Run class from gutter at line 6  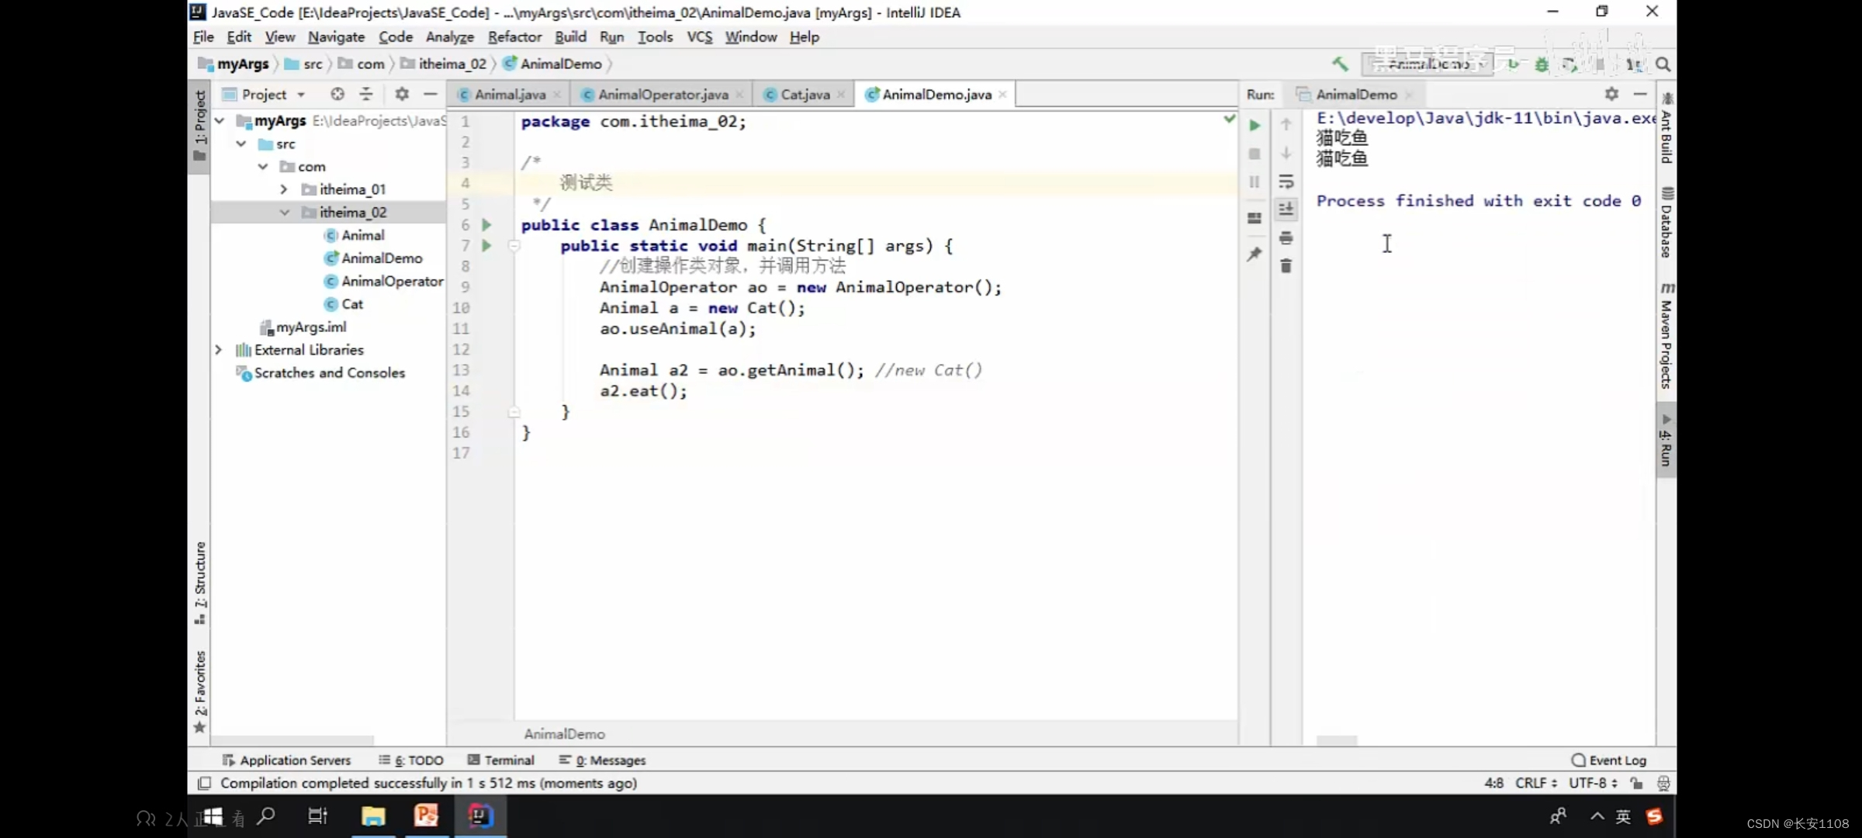(x=486, y=225)
